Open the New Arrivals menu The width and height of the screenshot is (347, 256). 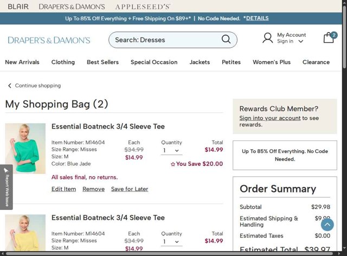(x=22, y=62)
